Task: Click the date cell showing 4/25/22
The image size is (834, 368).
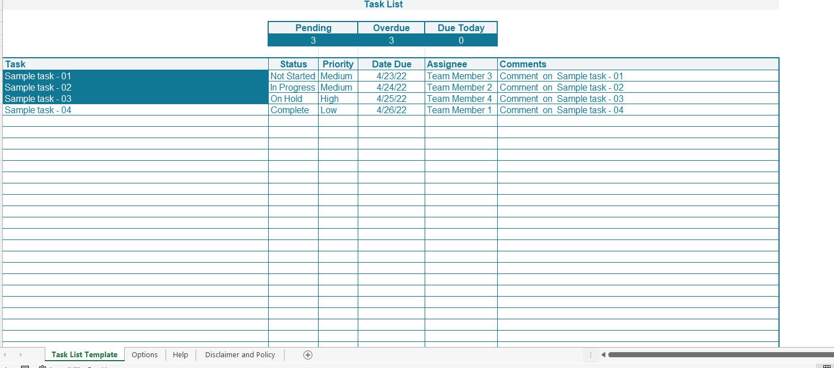Action: (x=391, y=99)
